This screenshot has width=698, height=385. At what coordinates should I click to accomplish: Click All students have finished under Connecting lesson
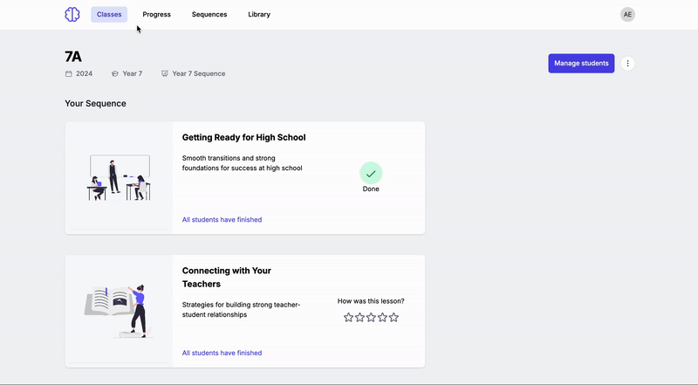coord(222,354)
